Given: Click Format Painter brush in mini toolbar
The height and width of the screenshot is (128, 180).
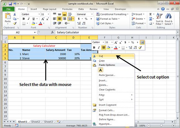Looking at the screenshot, I should 140,47.
